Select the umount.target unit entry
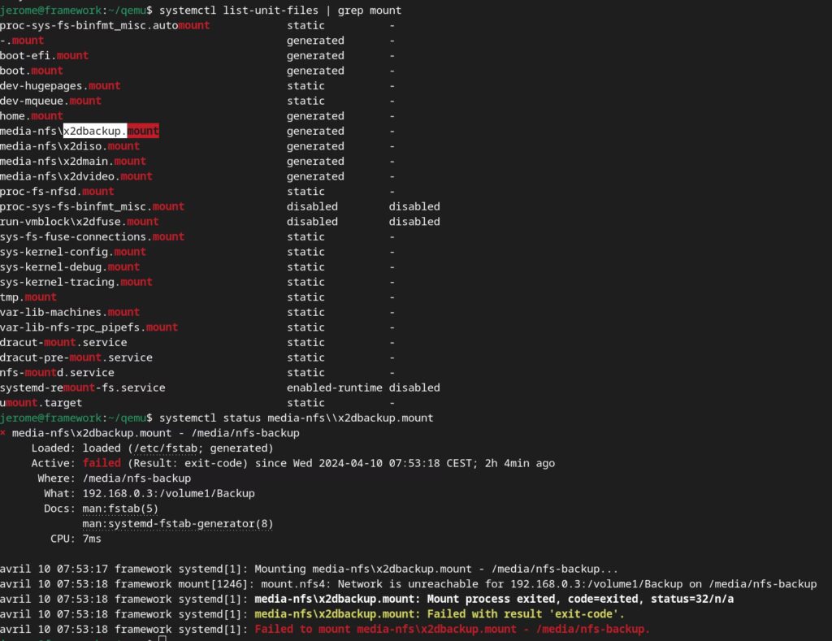 tap(41, 403)
